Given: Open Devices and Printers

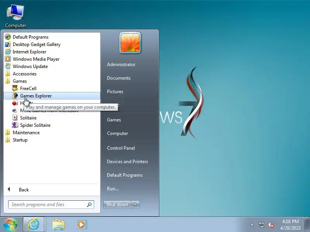Looking at the screenshot, I should [127, 162].
